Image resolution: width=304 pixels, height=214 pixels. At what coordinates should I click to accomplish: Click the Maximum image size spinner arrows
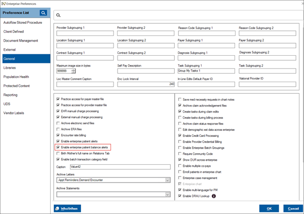click(73, 71)
